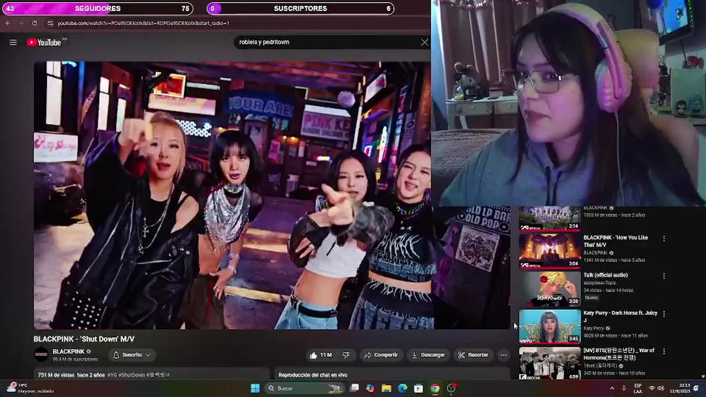Open first BLACKPINK video thumbnail marked 3:14
Screen dimensions: 706x397
pos(549,218)
